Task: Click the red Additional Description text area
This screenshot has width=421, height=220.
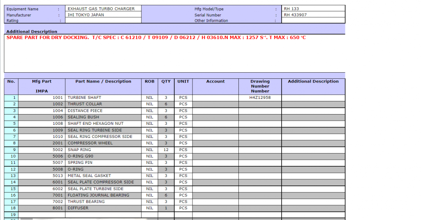Action: click(x=174, y=53)
